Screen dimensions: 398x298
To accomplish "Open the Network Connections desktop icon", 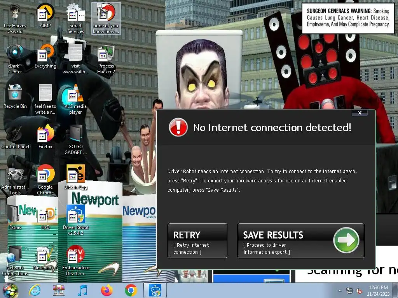I will tap(15, 261).
